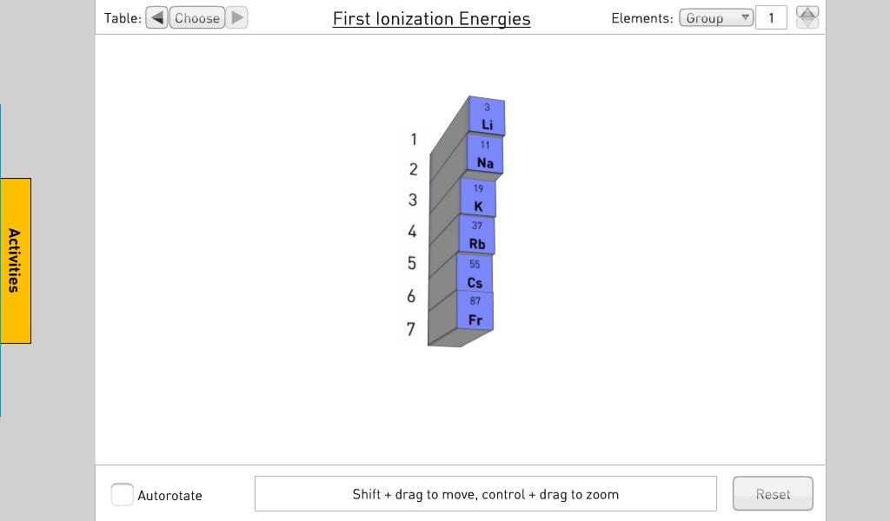This screenshot has width=890, height=521.
Task: Click the group number input field
Action: [x=771, y=17]
